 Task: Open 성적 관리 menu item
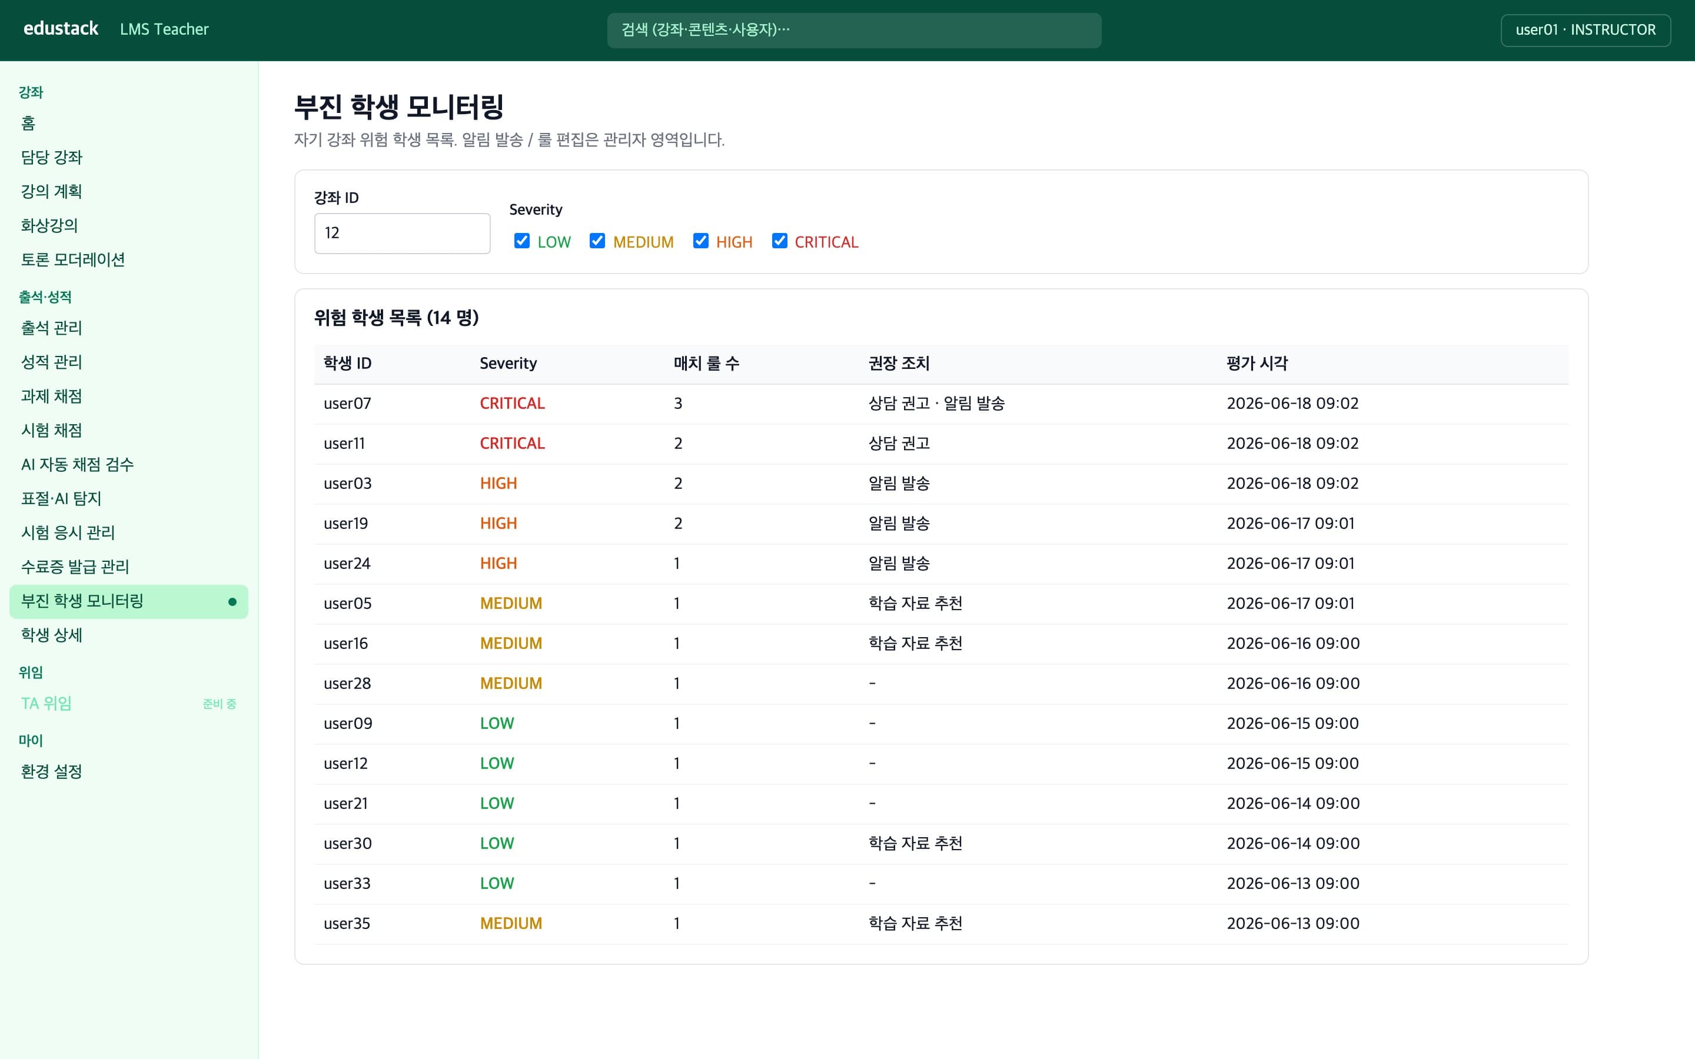[129, 362]
